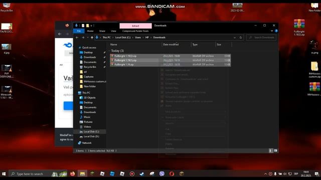
Task: Select Local Disk (C:) in navigation pane
Action: [x=91, y=131]
